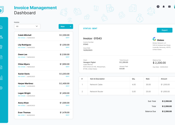Screen dimensions: 175x125
Task: Select Owen Lee invoice row
Action: point(44,56)
